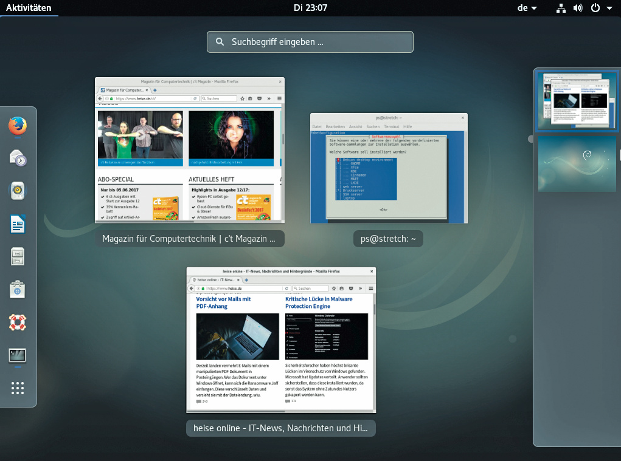Select the ps@stretch terminal window
Image resolution: width=621 pixels, height=461 pixels.
point(389,168)
